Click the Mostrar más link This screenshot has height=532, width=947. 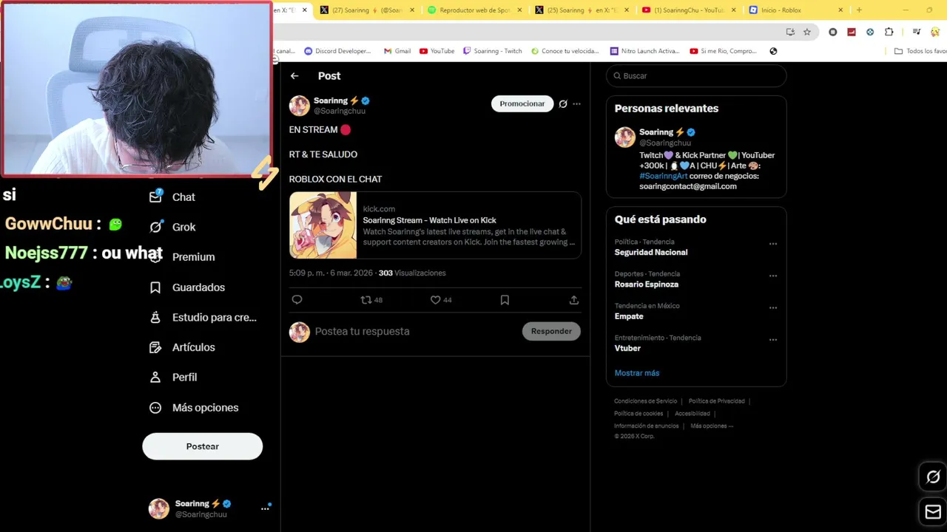tap(637, 373)
